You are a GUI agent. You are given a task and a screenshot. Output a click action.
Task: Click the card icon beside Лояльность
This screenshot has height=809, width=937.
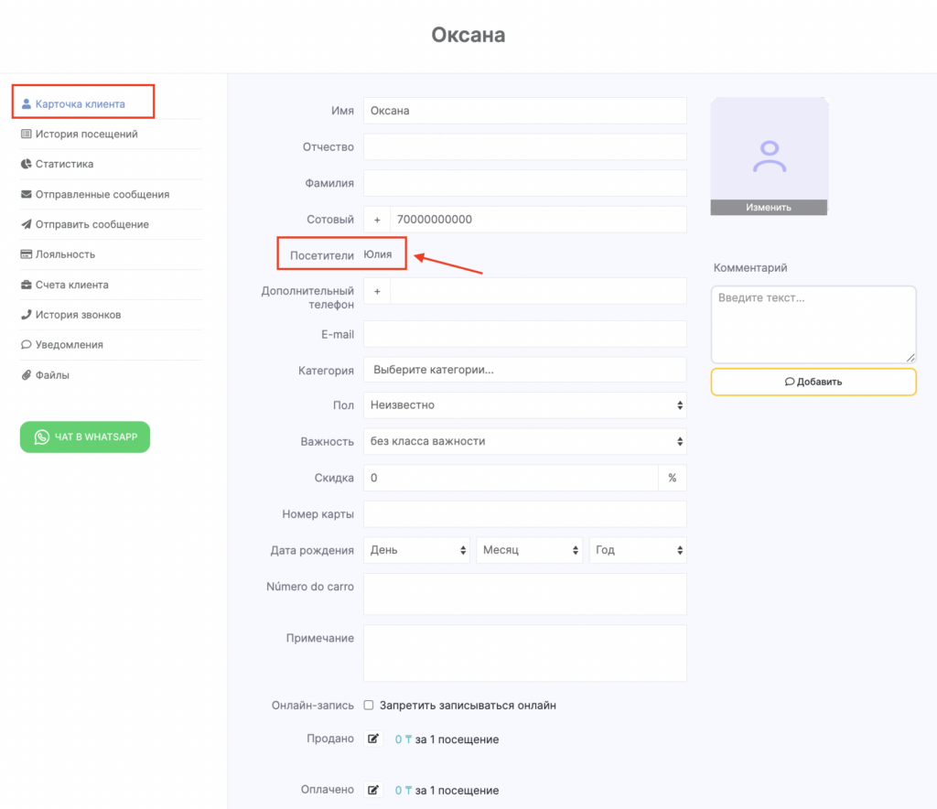click(27, 254)
